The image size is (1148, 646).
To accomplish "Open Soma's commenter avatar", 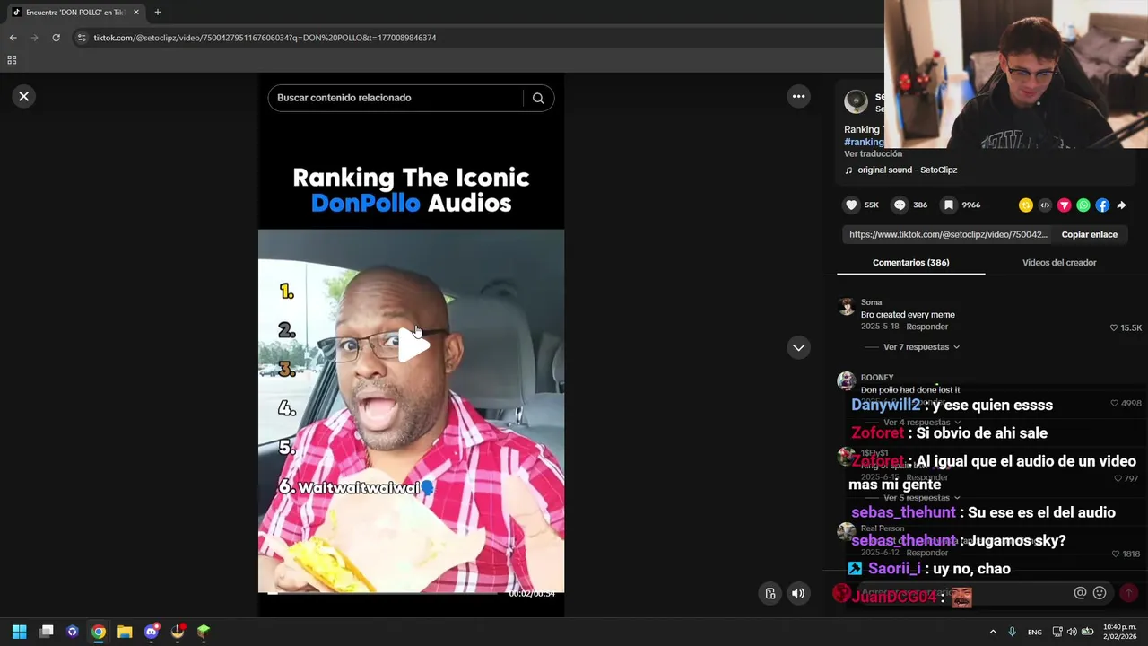I will [846, 306].
